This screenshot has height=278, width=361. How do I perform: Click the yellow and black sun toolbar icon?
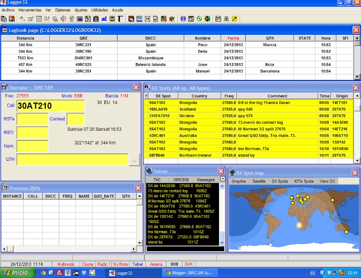(x=207, y=19)
